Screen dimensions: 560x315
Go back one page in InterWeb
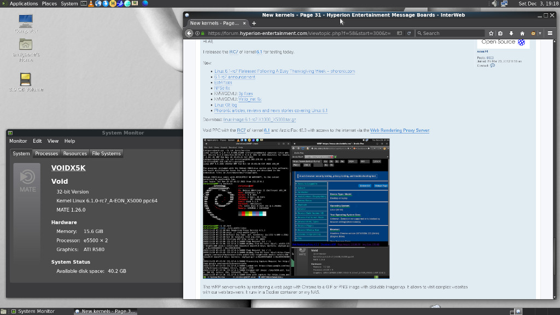(x=189, y=33)
